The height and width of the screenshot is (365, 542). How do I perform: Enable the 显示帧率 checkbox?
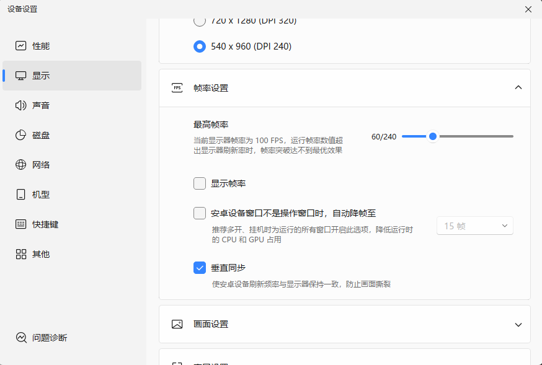tap(200, 183)
